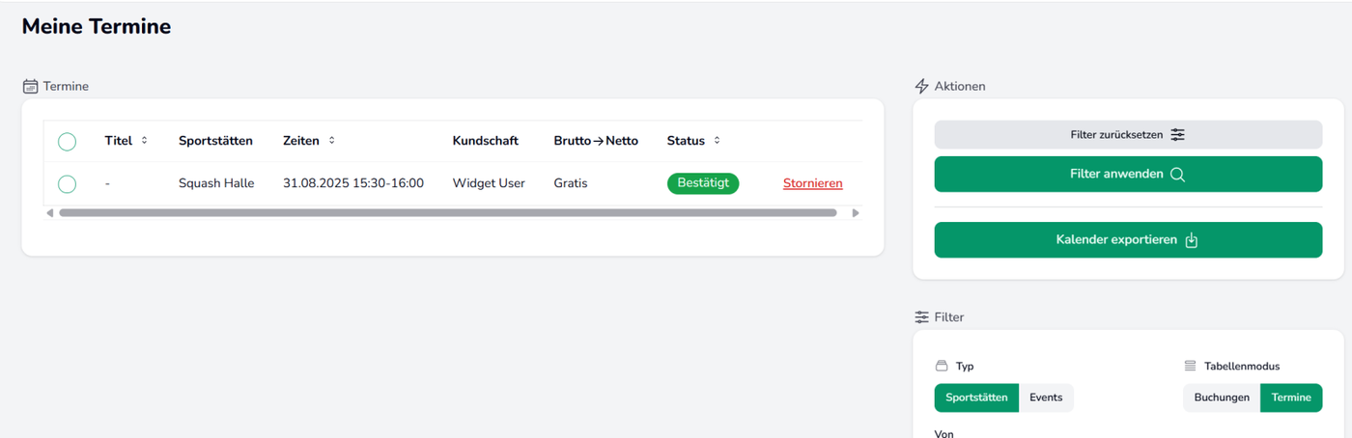Click the download icon in Kalender exportieren

coord(1192,240)
